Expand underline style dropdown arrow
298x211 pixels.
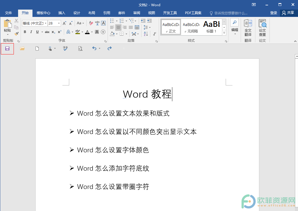[x=42, y=32]
